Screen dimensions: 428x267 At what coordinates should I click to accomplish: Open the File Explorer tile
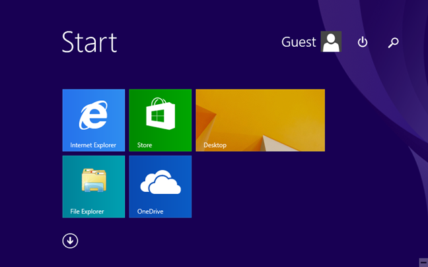point(94,187)
